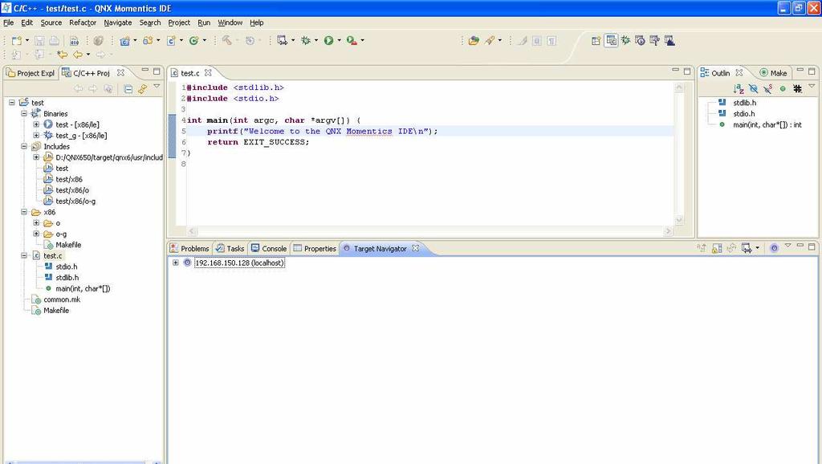Toggle Hide Fields filter in Outline

tap(753, 88)
